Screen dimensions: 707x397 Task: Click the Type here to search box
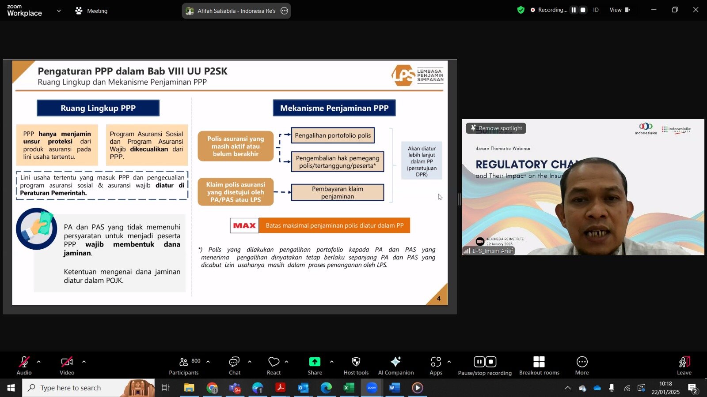[88, 388]
